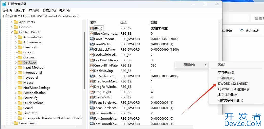Click rotate right icon in background window
Screen dimensions: 264x129
[242, 31]
